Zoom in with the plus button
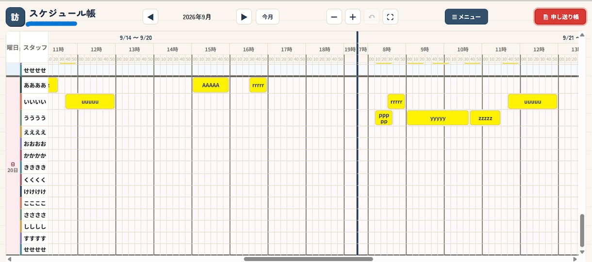Image resolution: width=592 pixels, height=262 pixels. point(353,16)
